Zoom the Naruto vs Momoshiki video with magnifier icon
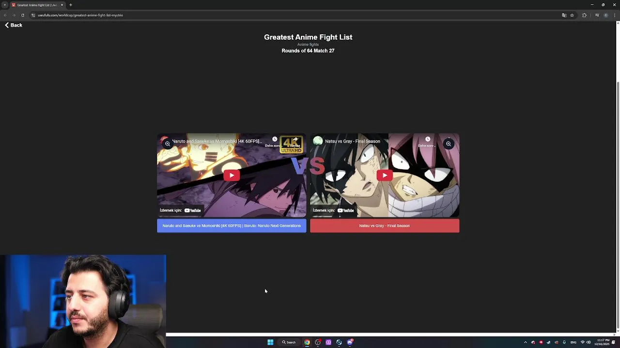 point(167,144)
